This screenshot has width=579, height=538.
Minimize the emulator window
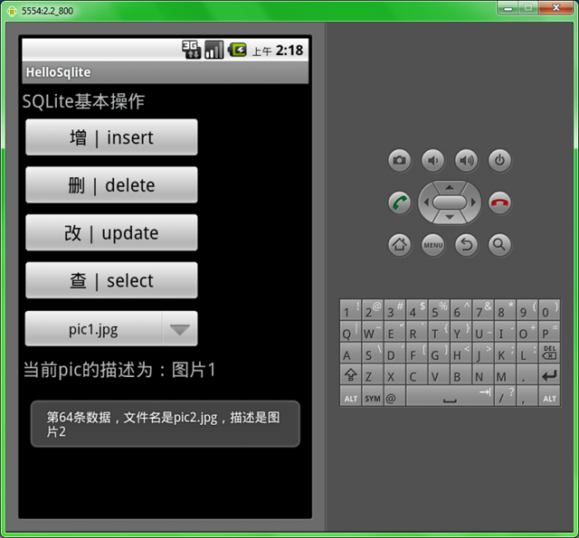508,7
